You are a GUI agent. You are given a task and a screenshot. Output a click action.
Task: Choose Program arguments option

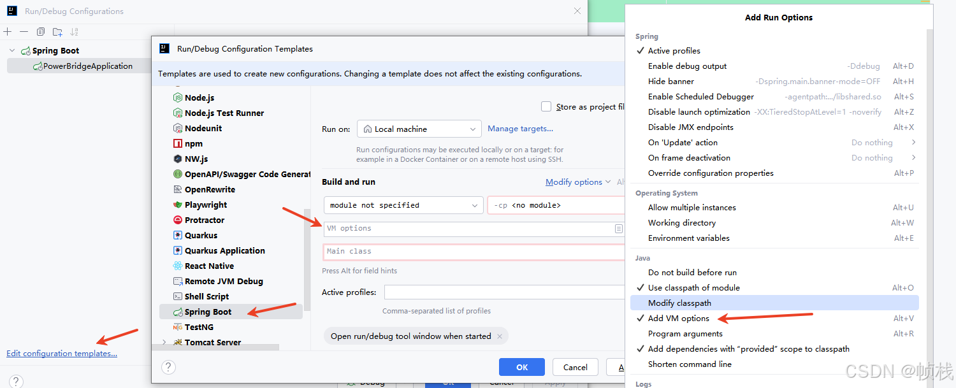[x=774, y=333]
